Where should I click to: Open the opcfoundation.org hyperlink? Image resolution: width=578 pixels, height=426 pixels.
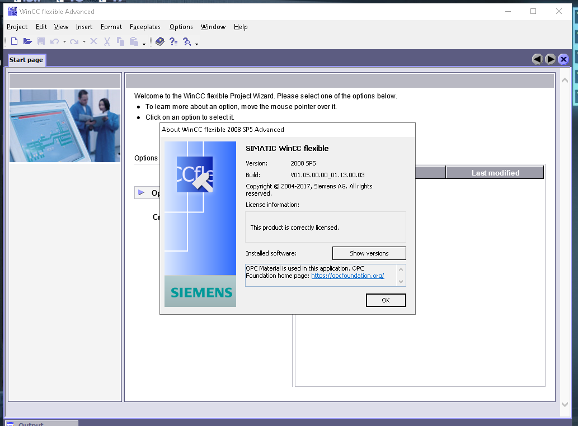347,276
